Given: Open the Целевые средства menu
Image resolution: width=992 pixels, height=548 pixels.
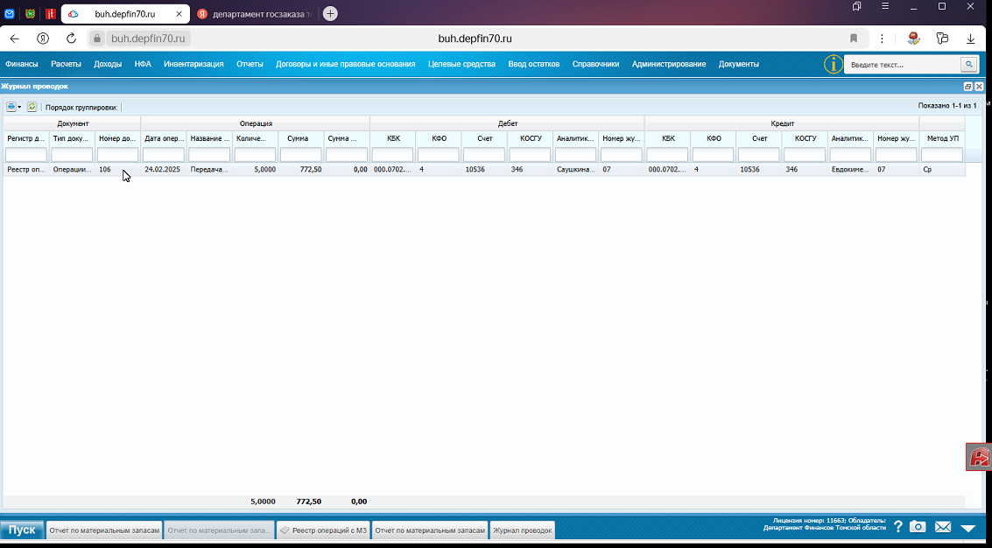Looking at the screenshot, I should 461,64.
